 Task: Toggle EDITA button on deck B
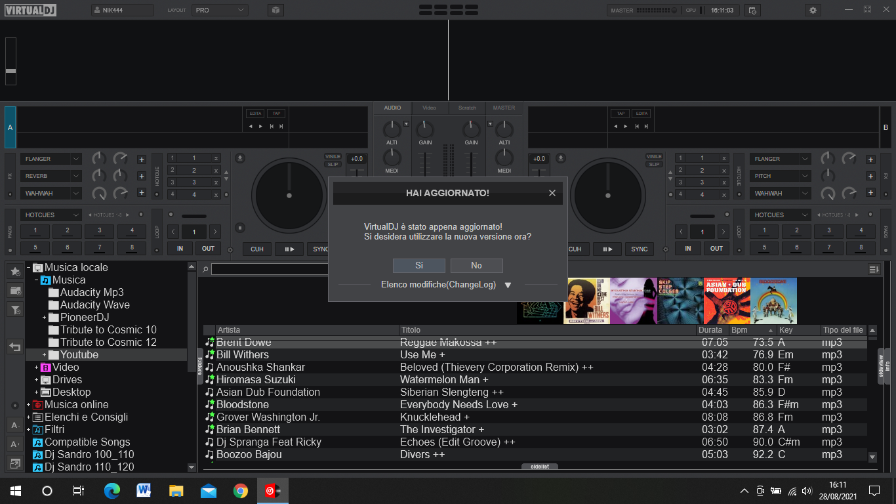tap(641, 114)
